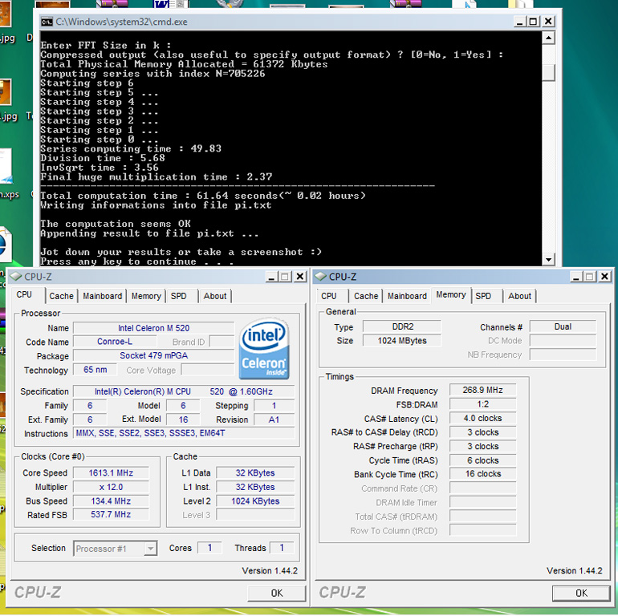Open About tab in left CPU-Z window
Screen dimensions: 618x616
click(x=215, y=296)
